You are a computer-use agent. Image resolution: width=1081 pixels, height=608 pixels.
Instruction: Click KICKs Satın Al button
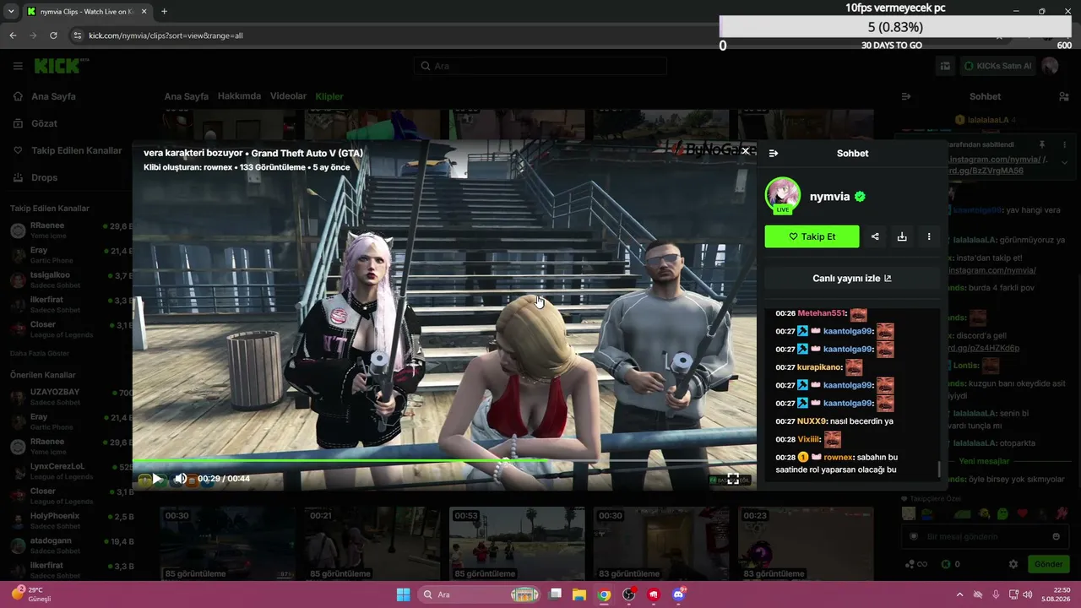[x=997, y=66]
